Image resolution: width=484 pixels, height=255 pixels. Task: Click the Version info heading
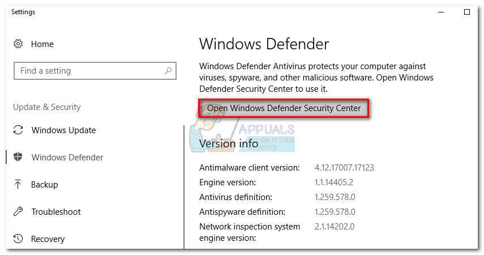229,143
